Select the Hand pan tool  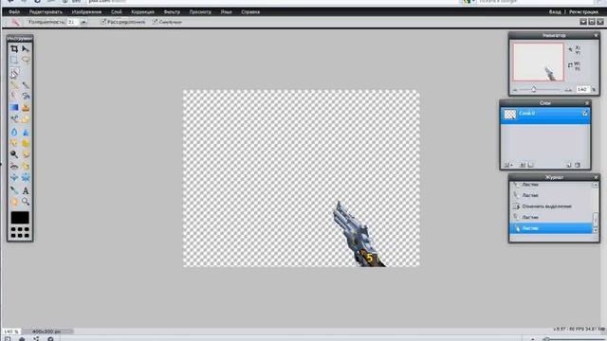click(x=14, y=202)
